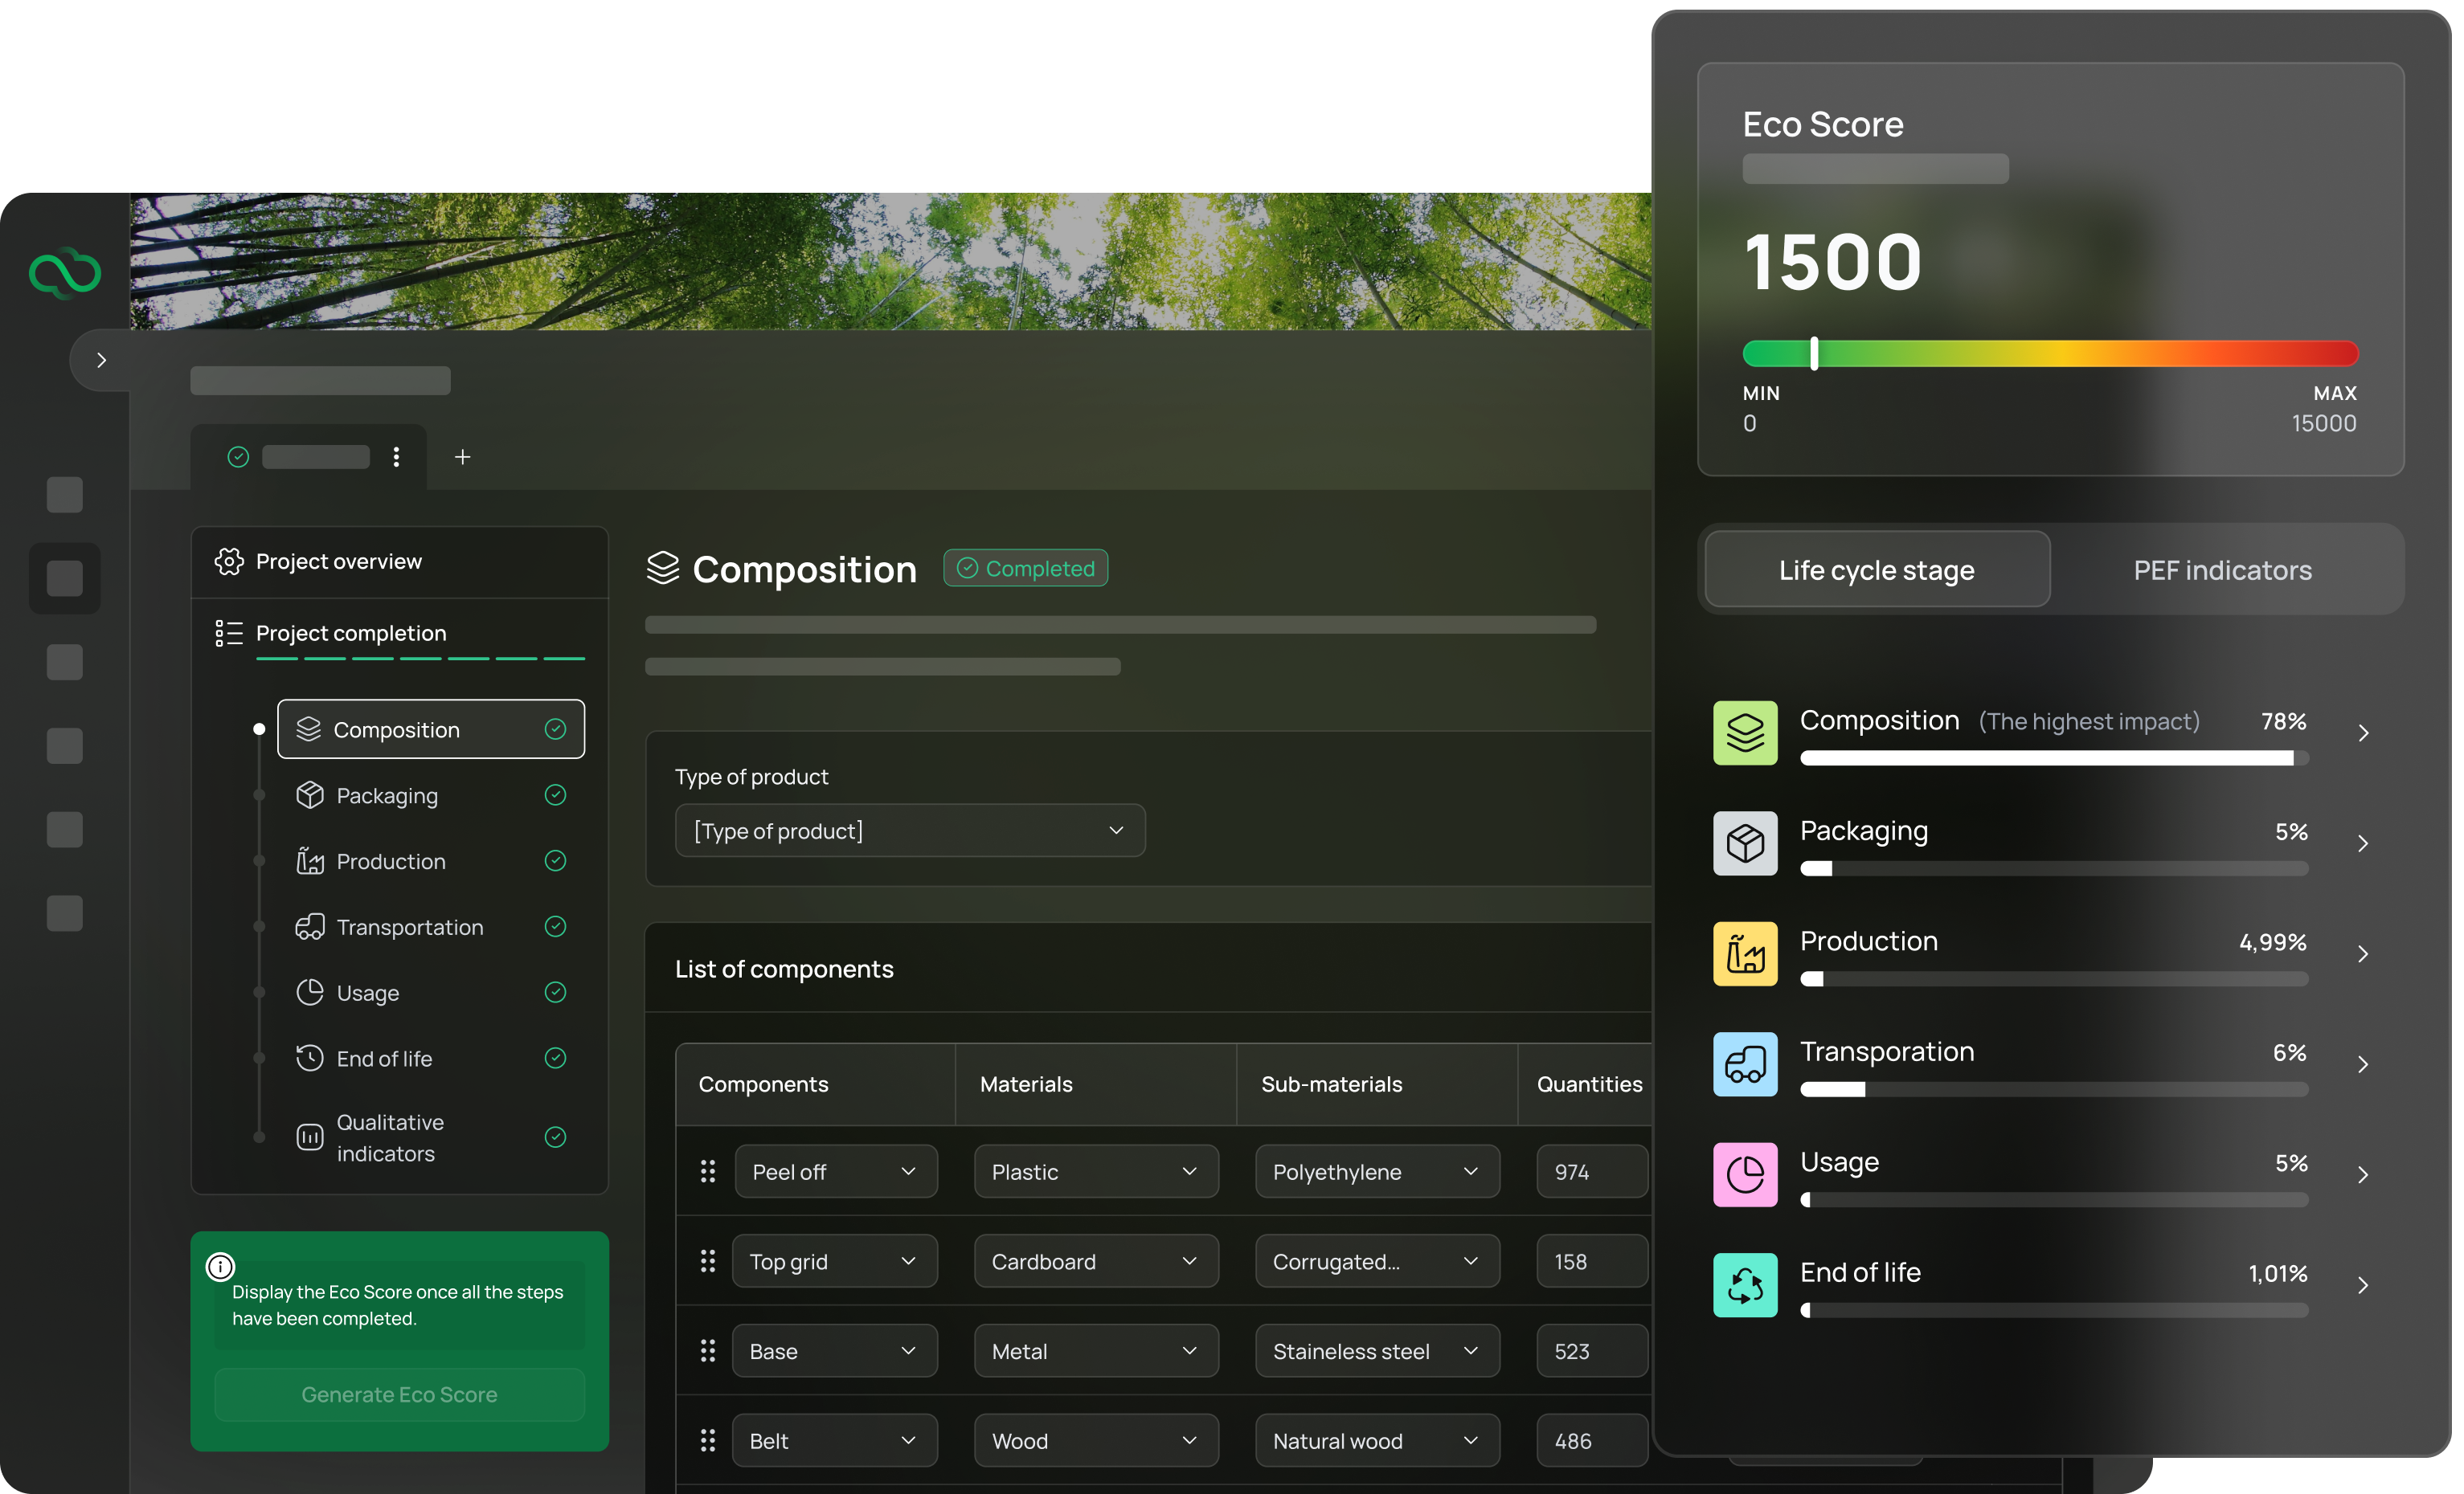Select the Usage step in sidebar

[431, 994]
